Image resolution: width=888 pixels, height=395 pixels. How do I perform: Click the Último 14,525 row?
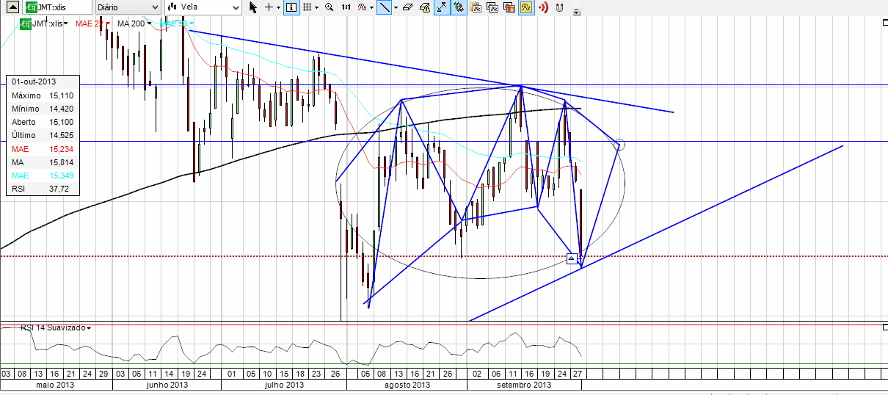click(42, 135)
